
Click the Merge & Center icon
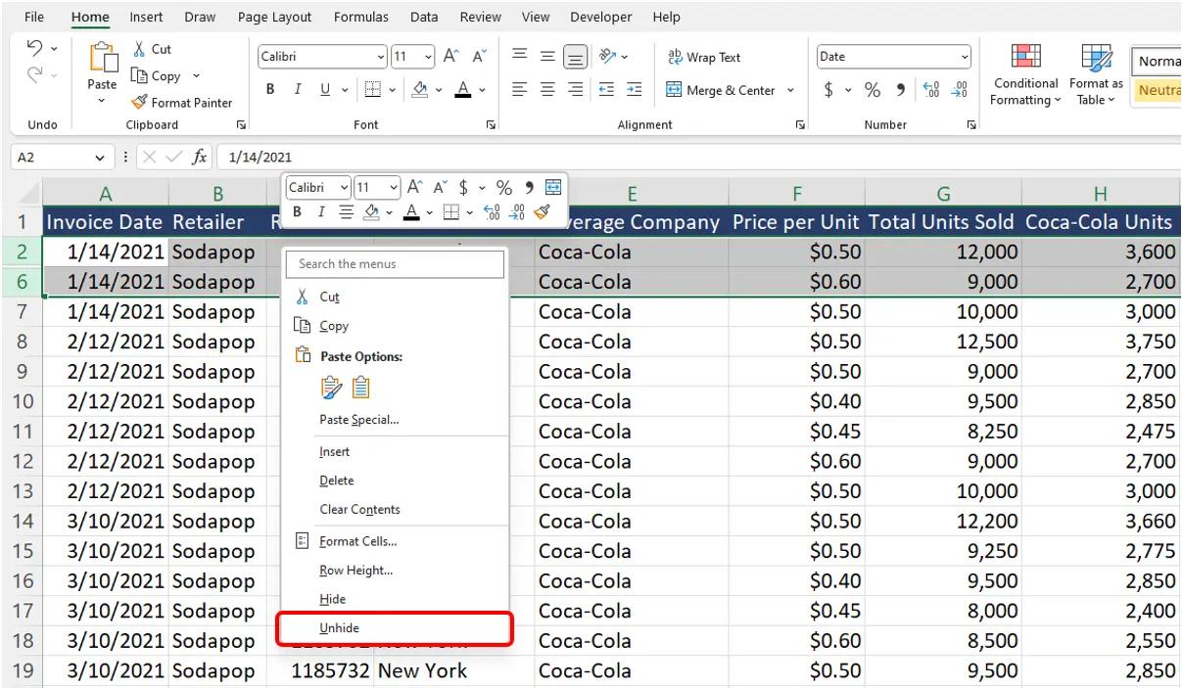[x=674, y=90]
